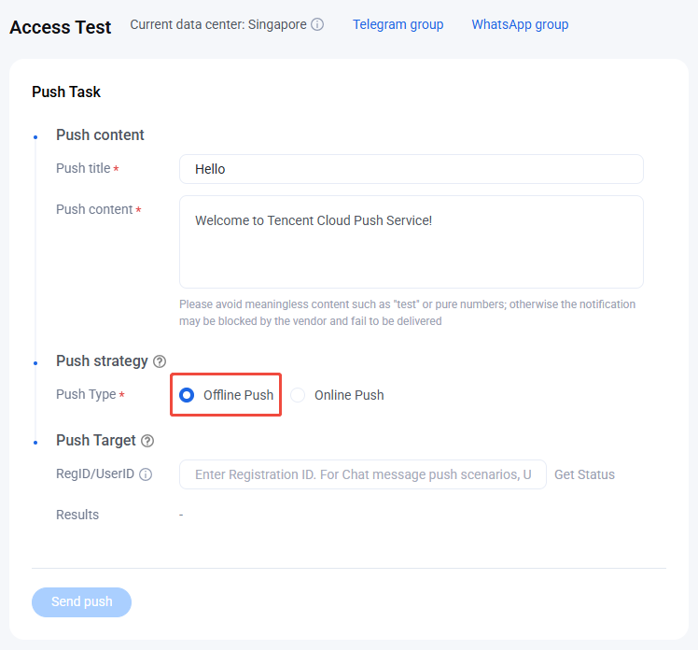Click the Access Test page title

(x=61, y=27)
